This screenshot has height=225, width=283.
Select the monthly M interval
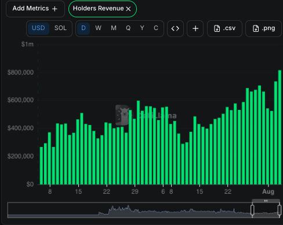[114, 28]
